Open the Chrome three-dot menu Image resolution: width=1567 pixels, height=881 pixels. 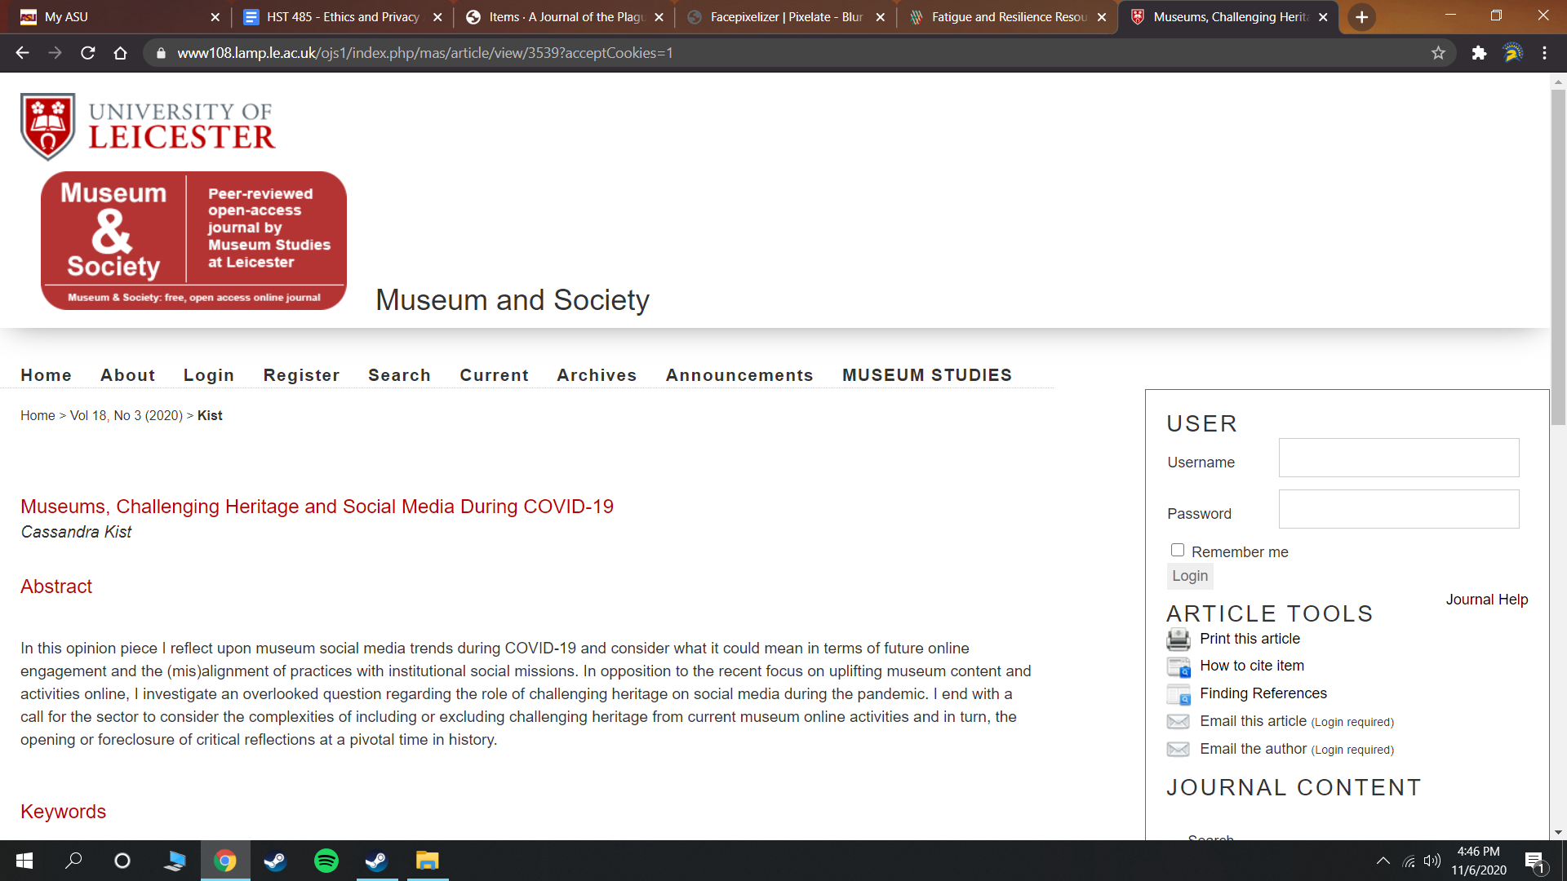pos(1544,53)
